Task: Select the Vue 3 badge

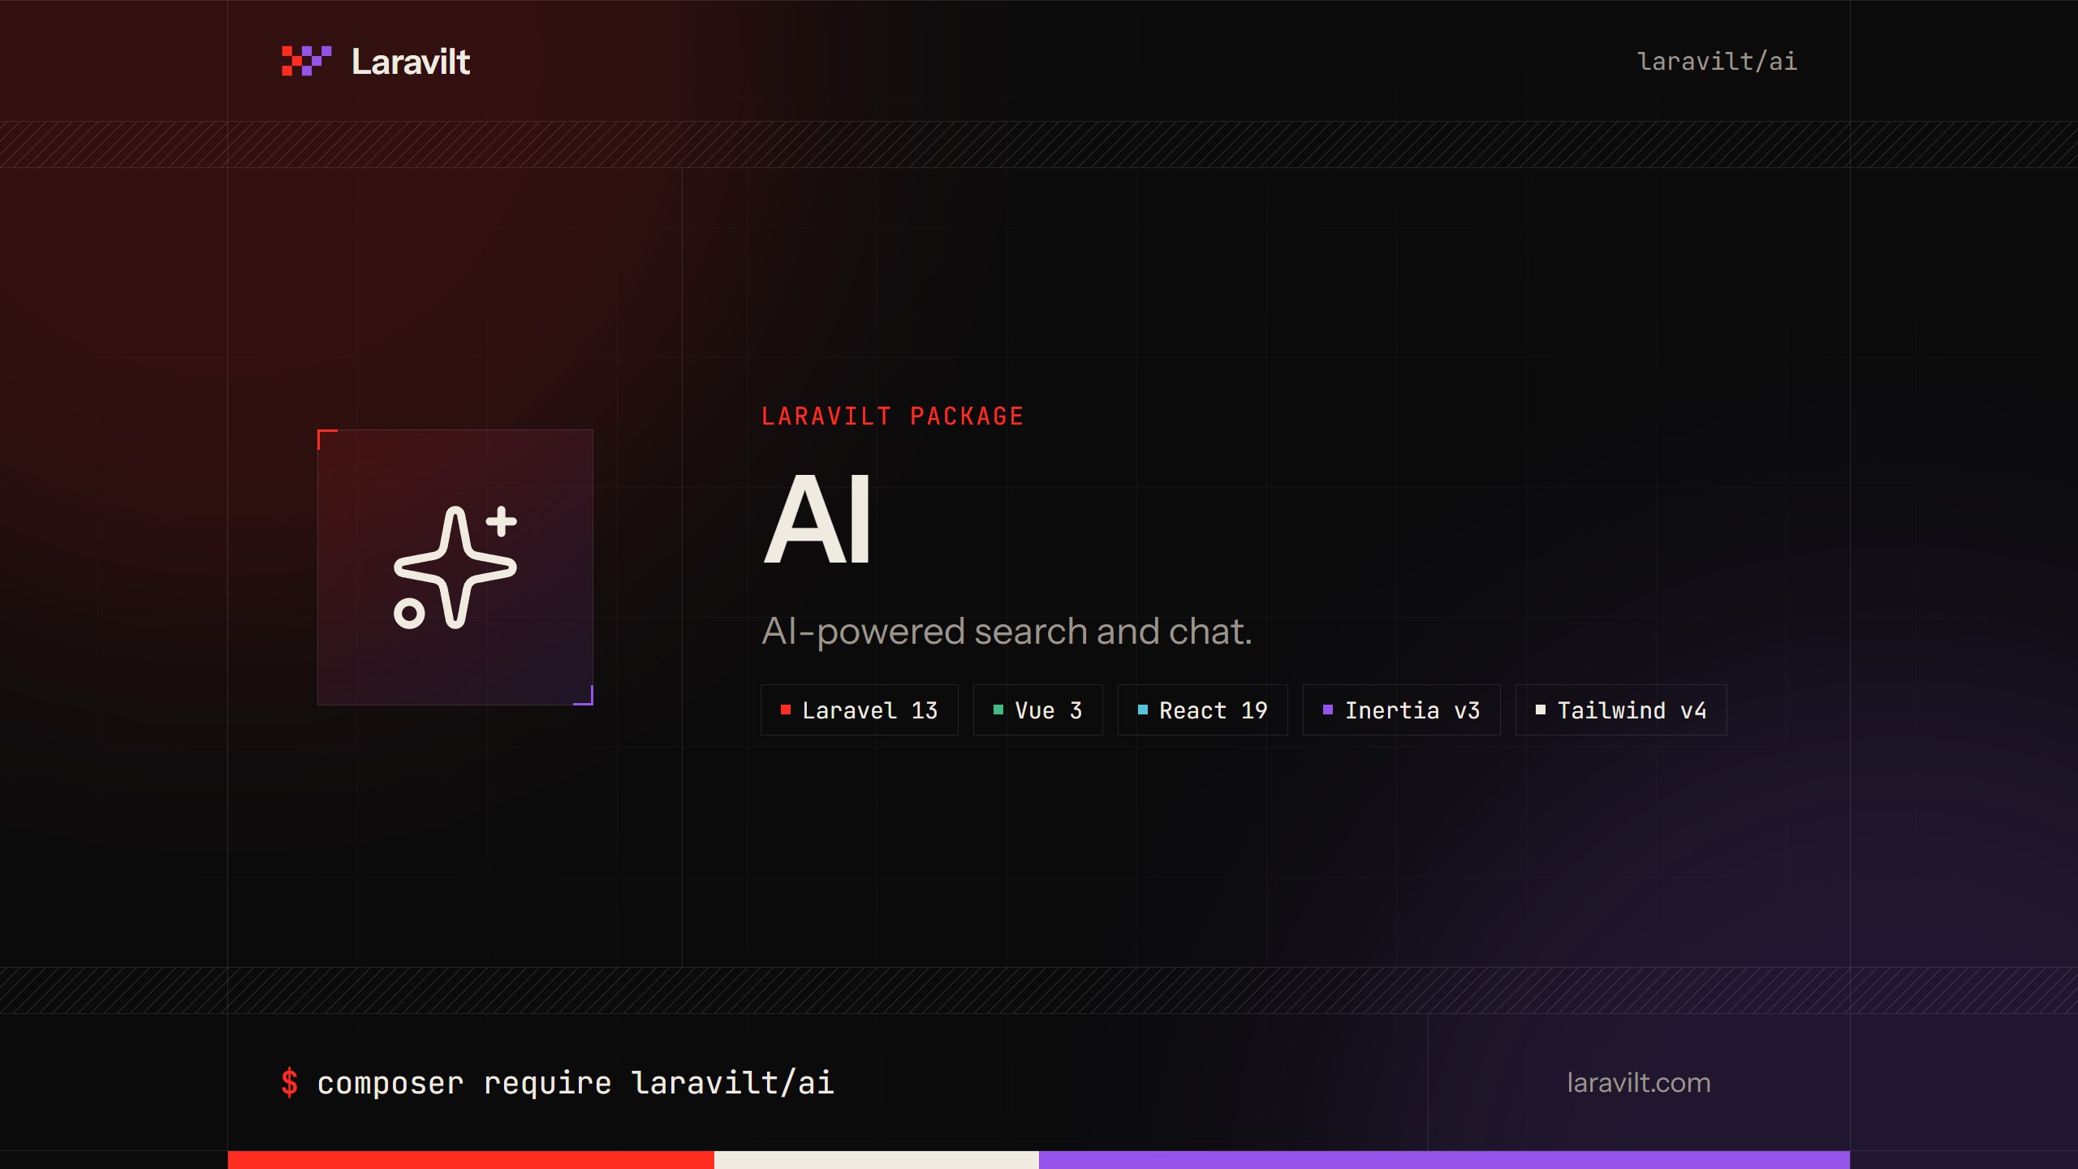Action: click(x=1038, y=710)
